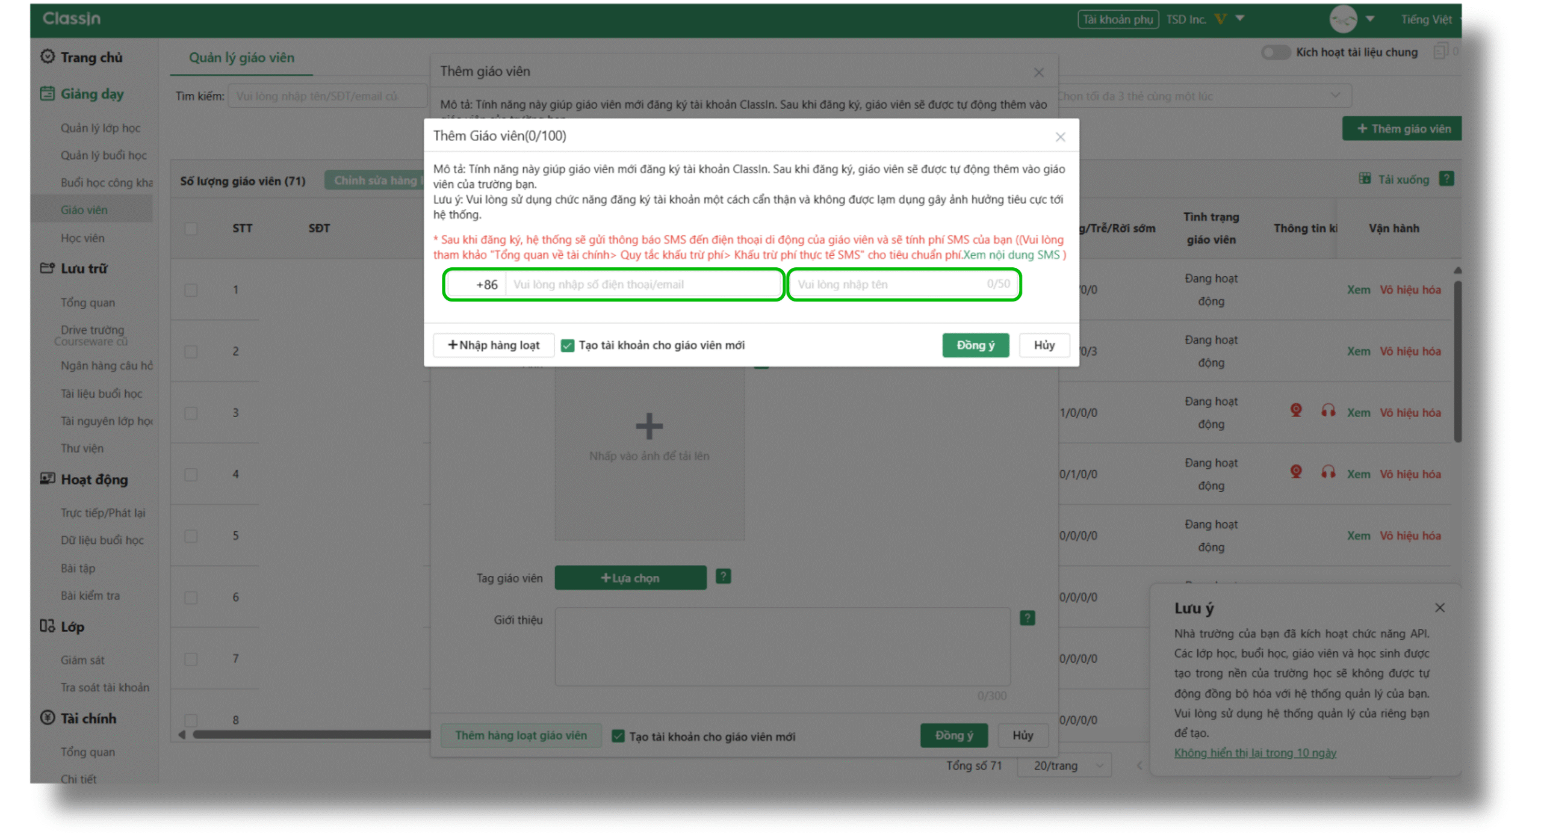Switch to Quản lý giáo viên tab
1541x840 pixels.
[241, 57]
